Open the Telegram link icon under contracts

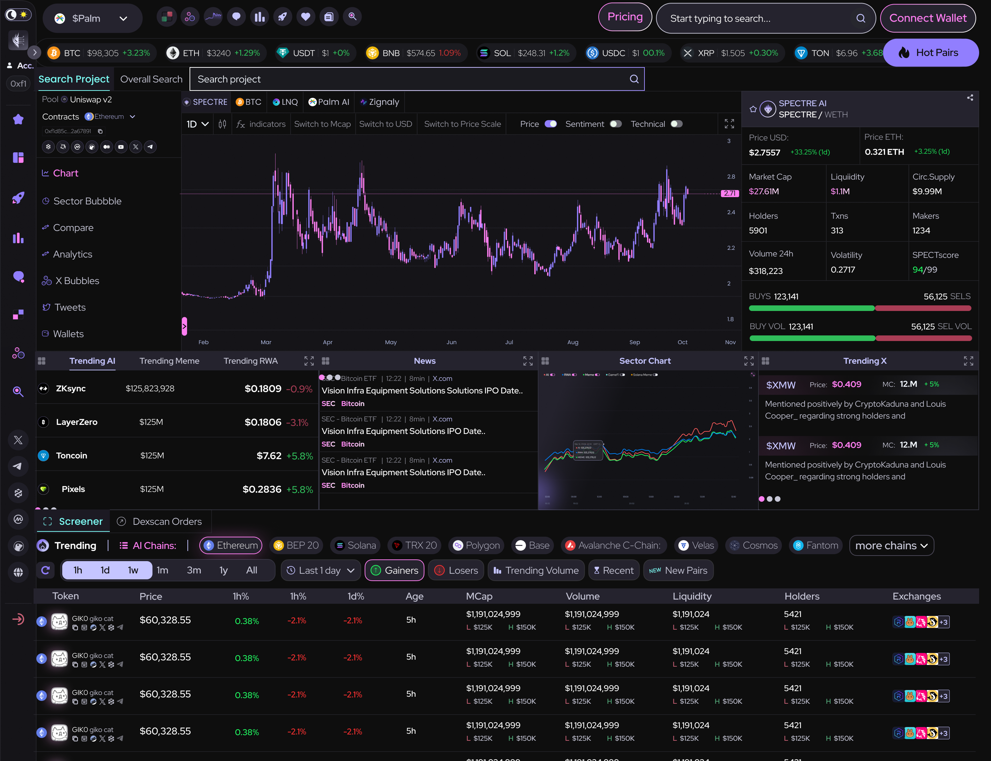coord(150,147)
